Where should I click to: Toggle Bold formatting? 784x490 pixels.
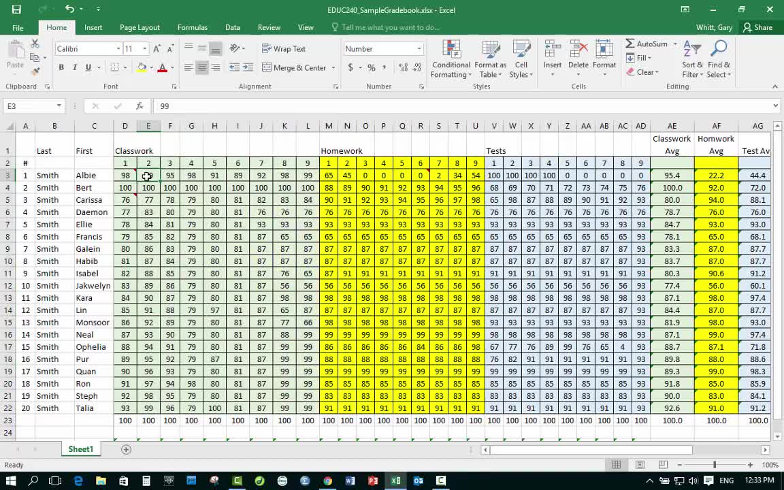coord(61,67)
